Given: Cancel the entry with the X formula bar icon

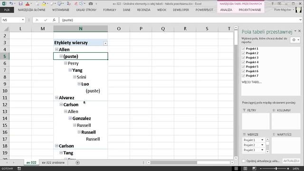Looking at the screenshot, I should 37,20.
